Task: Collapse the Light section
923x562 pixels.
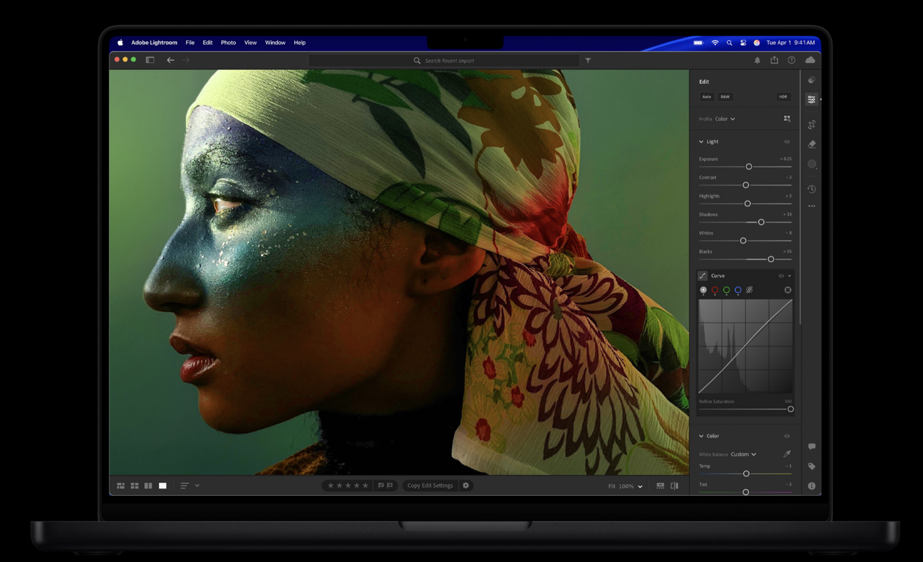Action: 701,142
